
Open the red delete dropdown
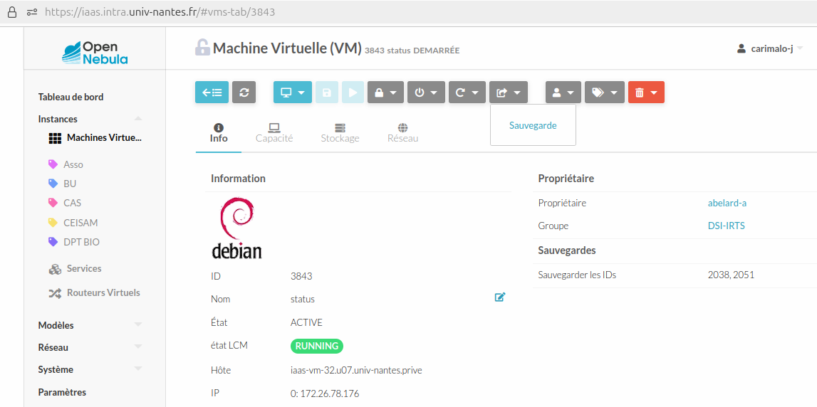[x=645, y=92]
